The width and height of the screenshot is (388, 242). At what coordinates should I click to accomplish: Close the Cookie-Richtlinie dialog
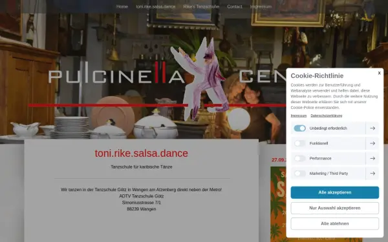pos(379,73)
